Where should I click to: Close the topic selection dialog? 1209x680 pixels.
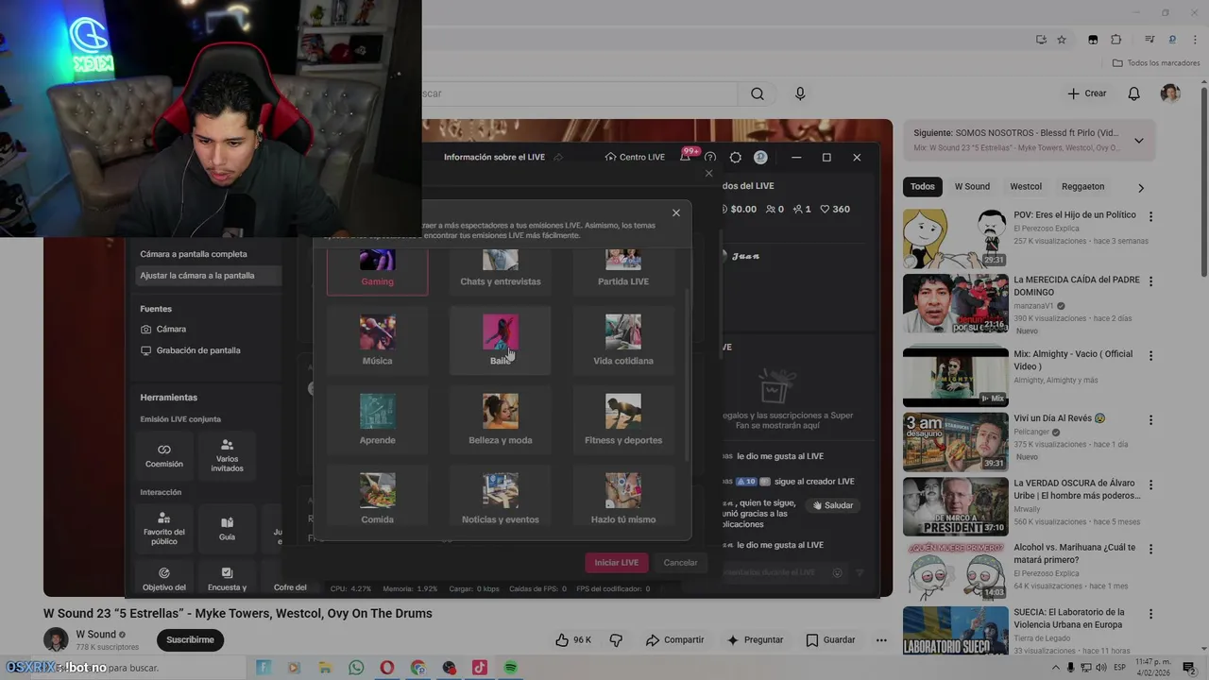tap(676, 212)
